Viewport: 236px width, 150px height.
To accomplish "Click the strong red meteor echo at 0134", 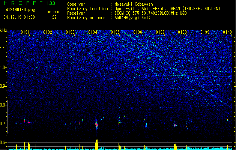I will (x=96, y=125).
